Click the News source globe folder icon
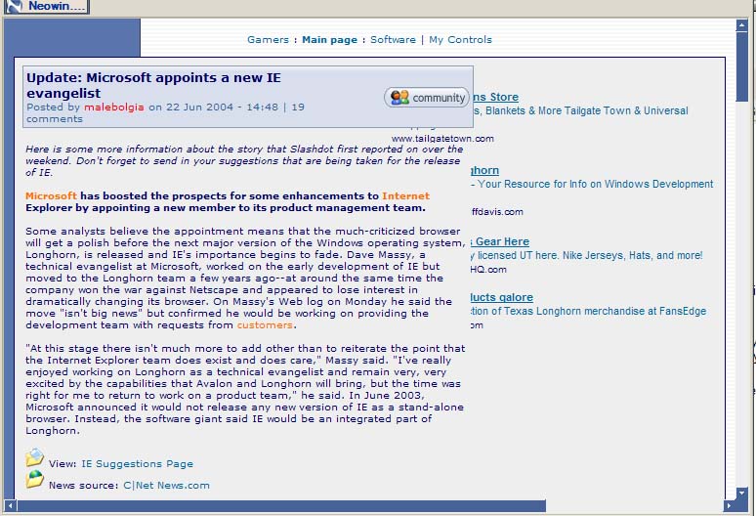Viewport: 756px width, 516px height. 35,479
